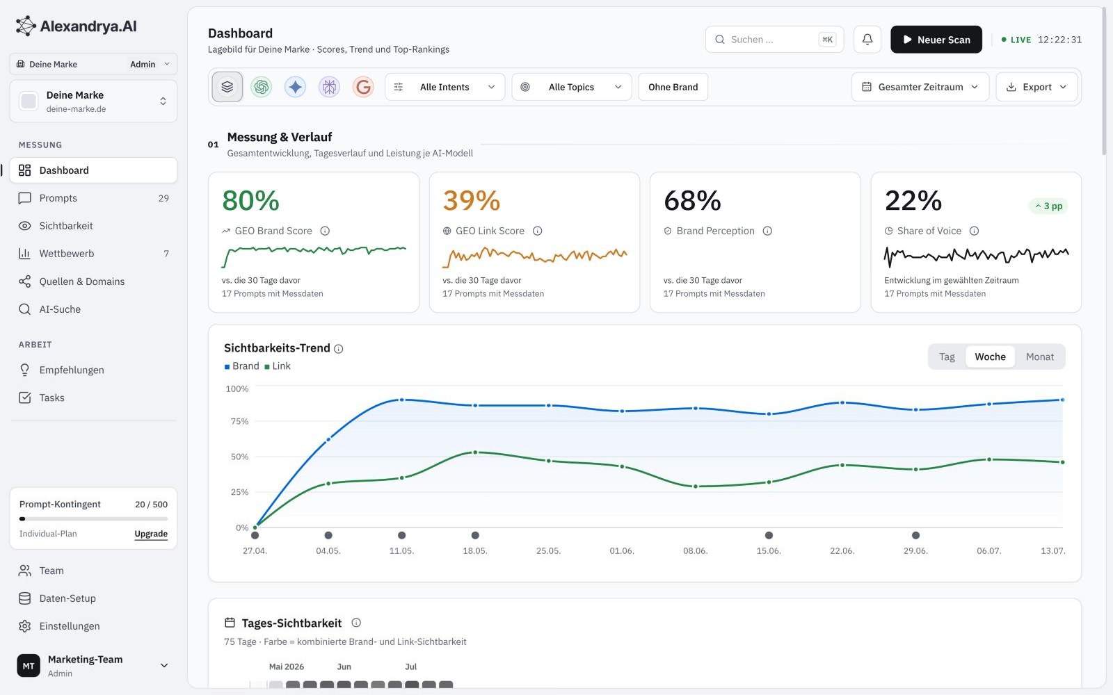This screenshot has height=695, width=1113.
Task: Show info for Brand Perception
Action: (767, 231)
